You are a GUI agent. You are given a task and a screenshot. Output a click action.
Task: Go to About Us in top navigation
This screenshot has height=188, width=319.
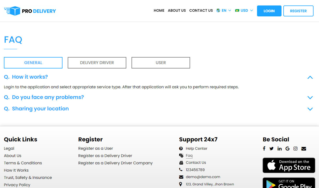177,11
